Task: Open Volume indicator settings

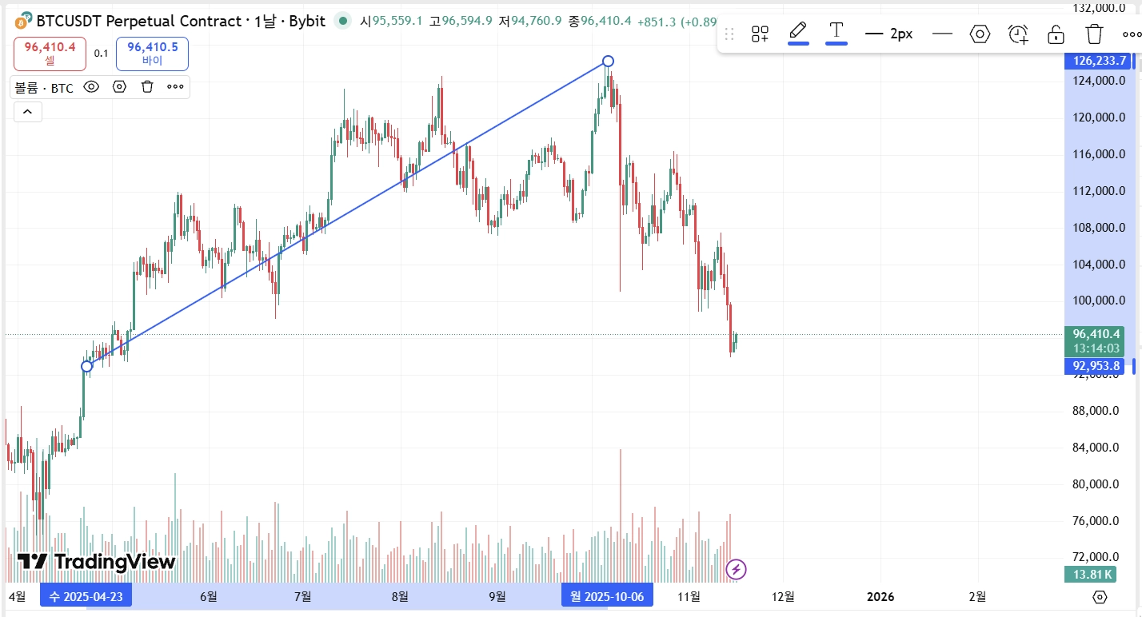Action: click(x=119, y=87)
